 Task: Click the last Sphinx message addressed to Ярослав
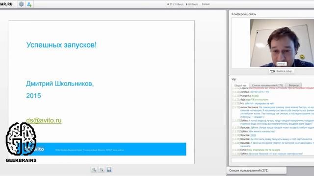[x=268, y=154]
